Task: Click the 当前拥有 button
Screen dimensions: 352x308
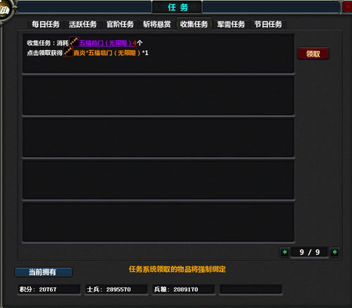Action: [x=44, y=272]
